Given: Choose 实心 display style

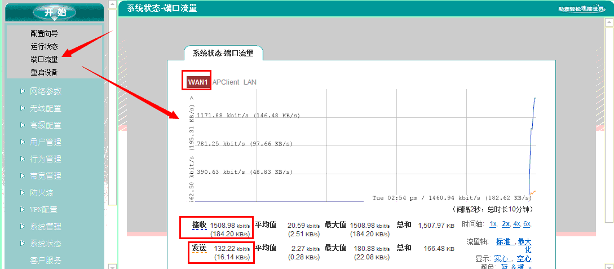Looking at the screenshot, I should 502,259.
